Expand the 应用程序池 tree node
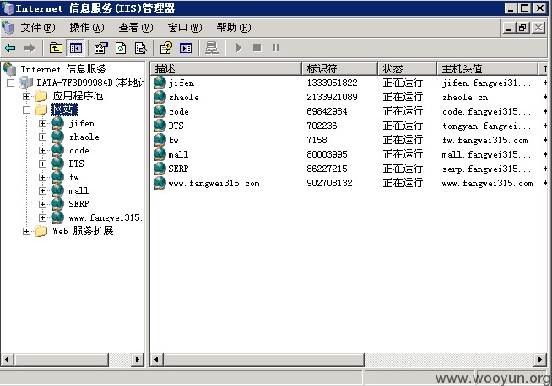The width and height of the screenshot is (552, 386). (x=26, y=96)
